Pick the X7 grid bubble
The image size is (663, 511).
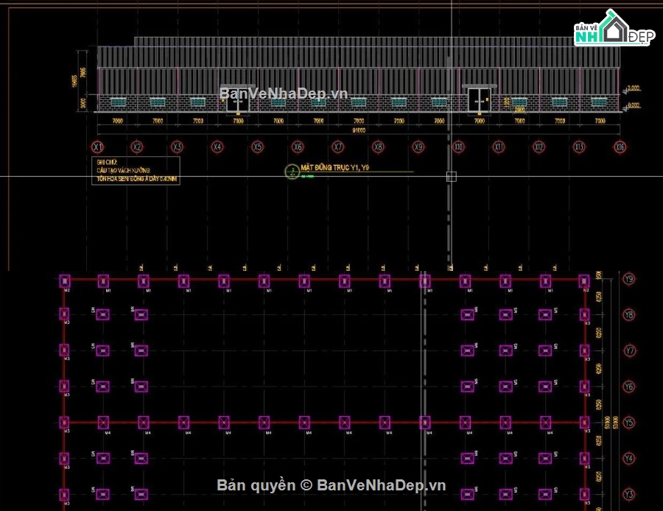(x=337, y=147)
